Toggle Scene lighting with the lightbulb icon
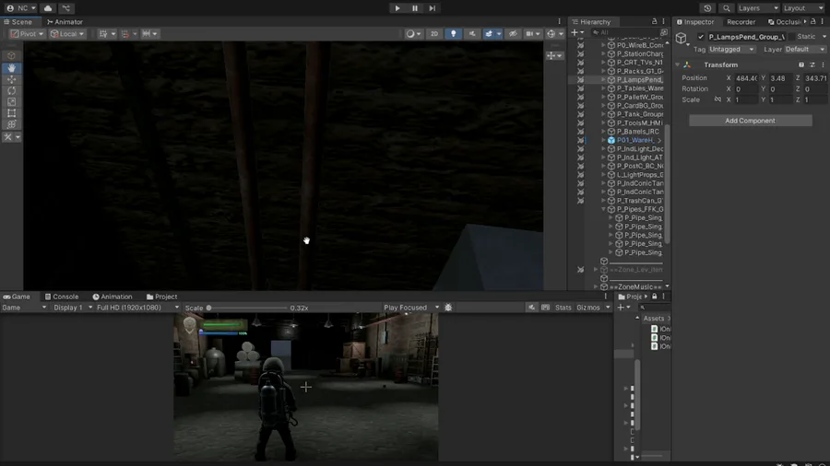This screenshot has width=830, height=466. click(453, 34)
